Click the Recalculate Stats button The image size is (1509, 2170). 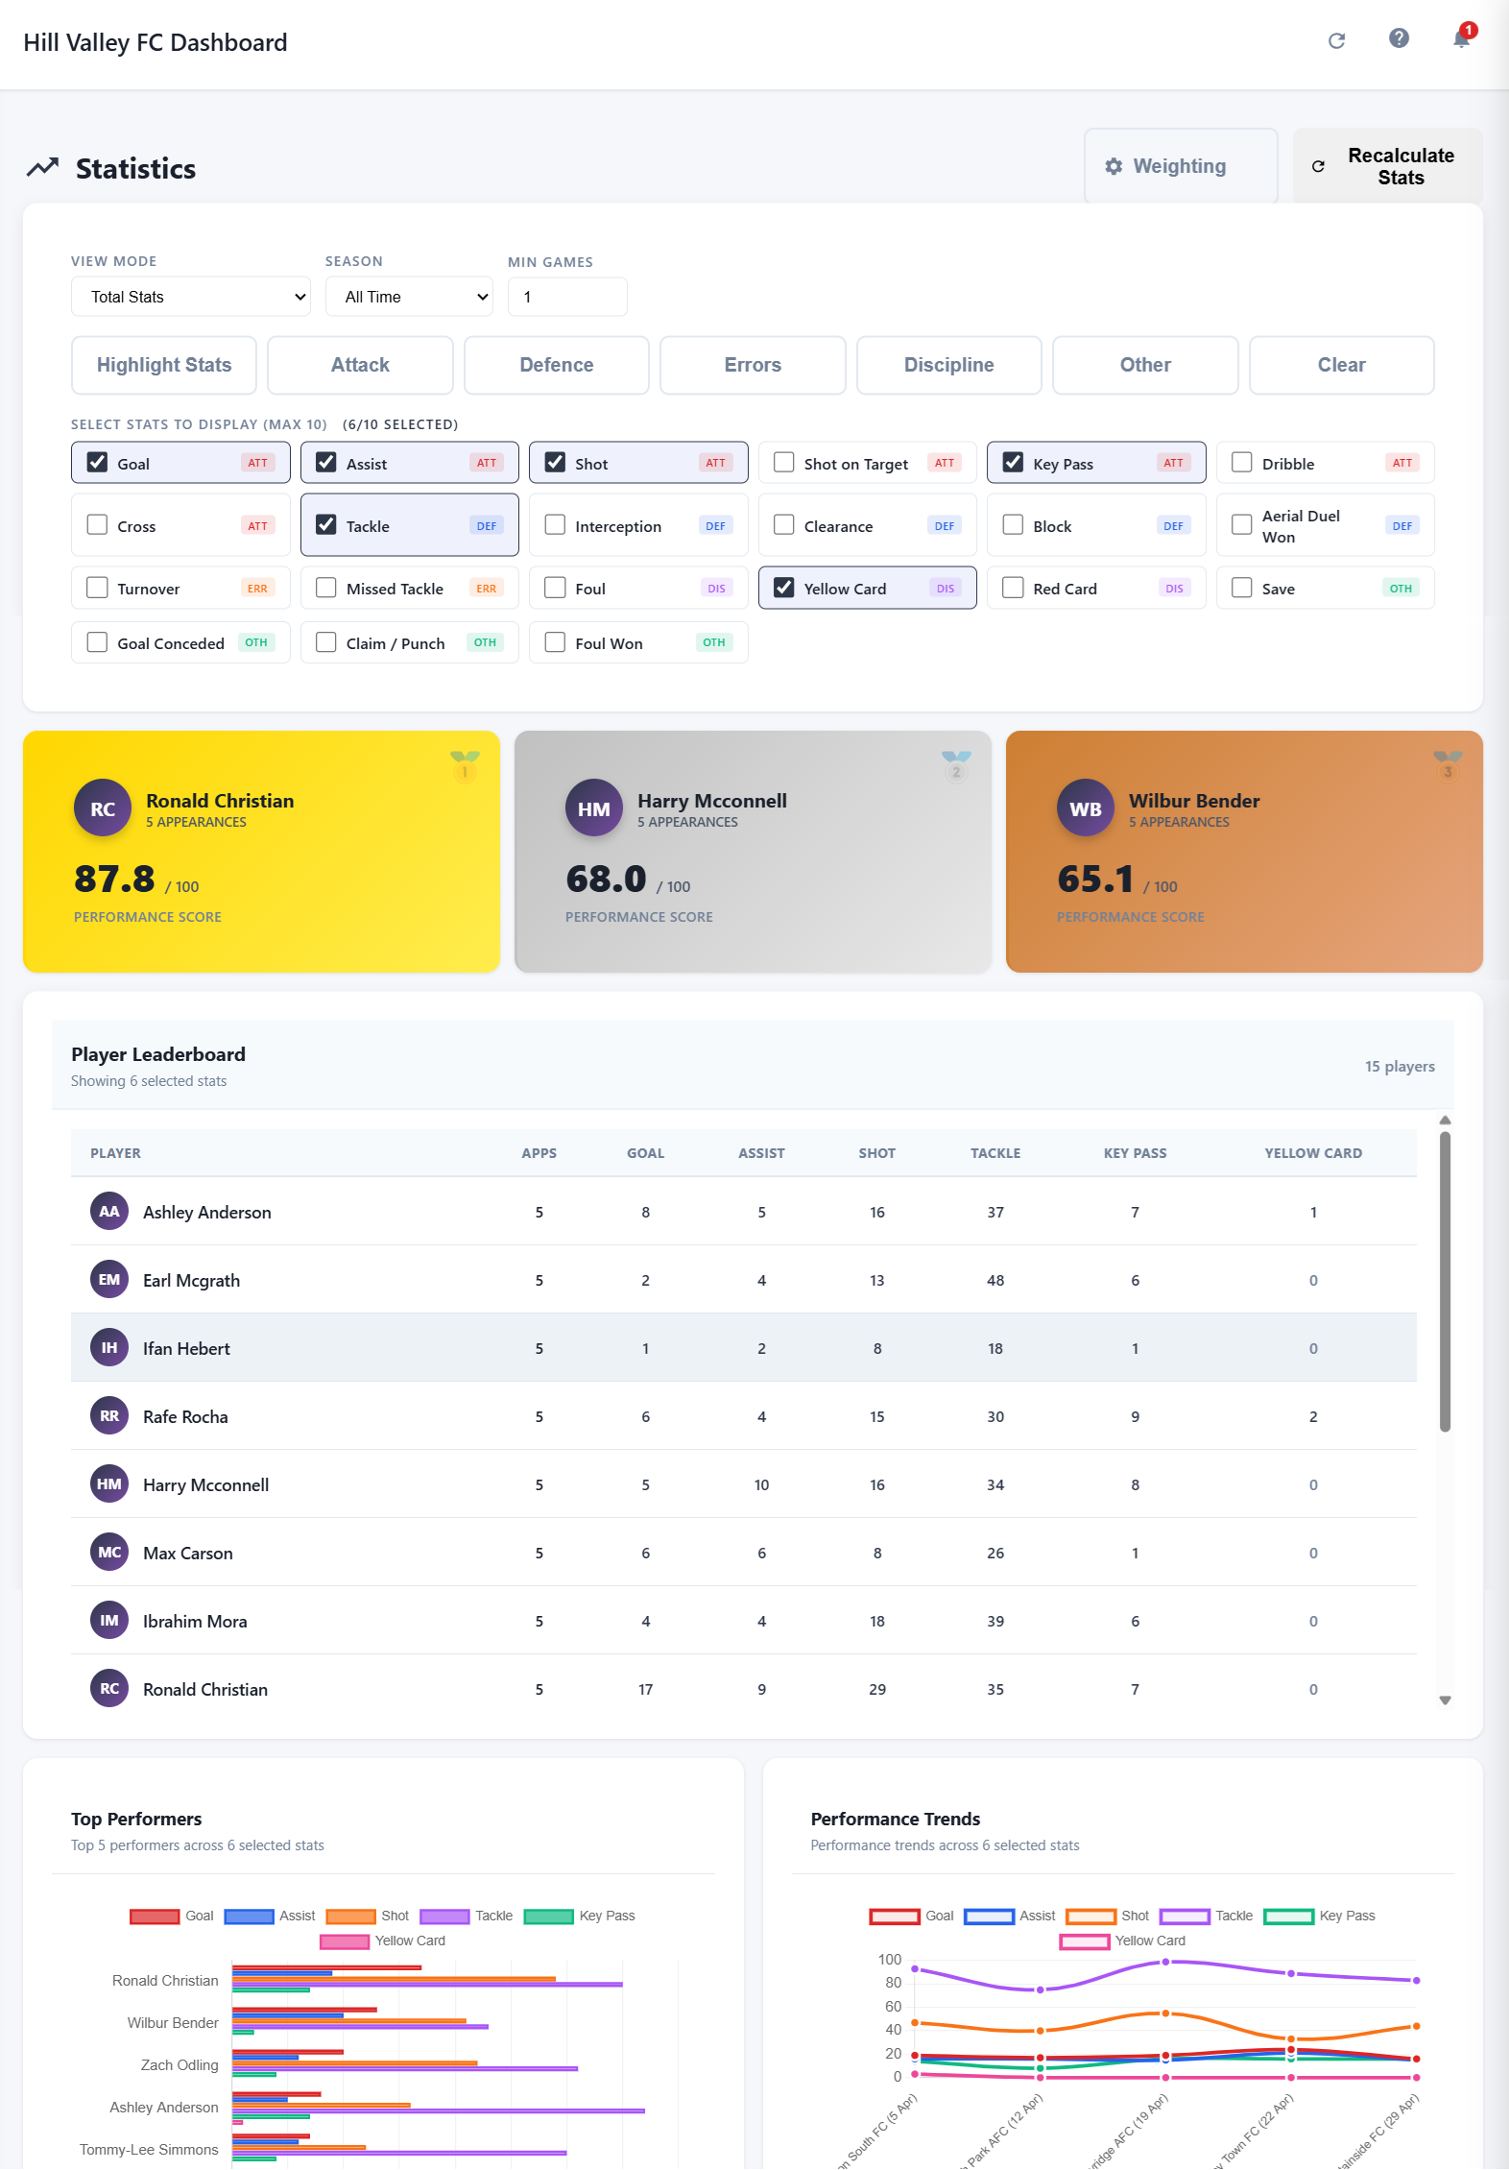1388,166
